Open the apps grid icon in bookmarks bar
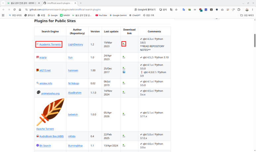256x152 pixels. [3, 15]
